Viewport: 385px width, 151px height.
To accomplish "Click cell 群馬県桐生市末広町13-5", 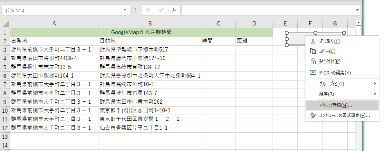I will (54, 67).
